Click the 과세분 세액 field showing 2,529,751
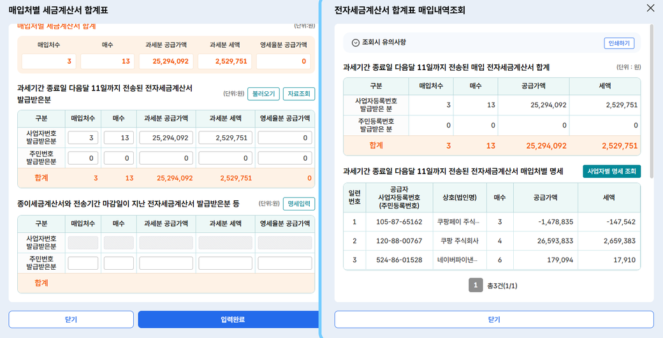Image resolution: width=663 pixels, height=338 pixels. click(225, 138)
